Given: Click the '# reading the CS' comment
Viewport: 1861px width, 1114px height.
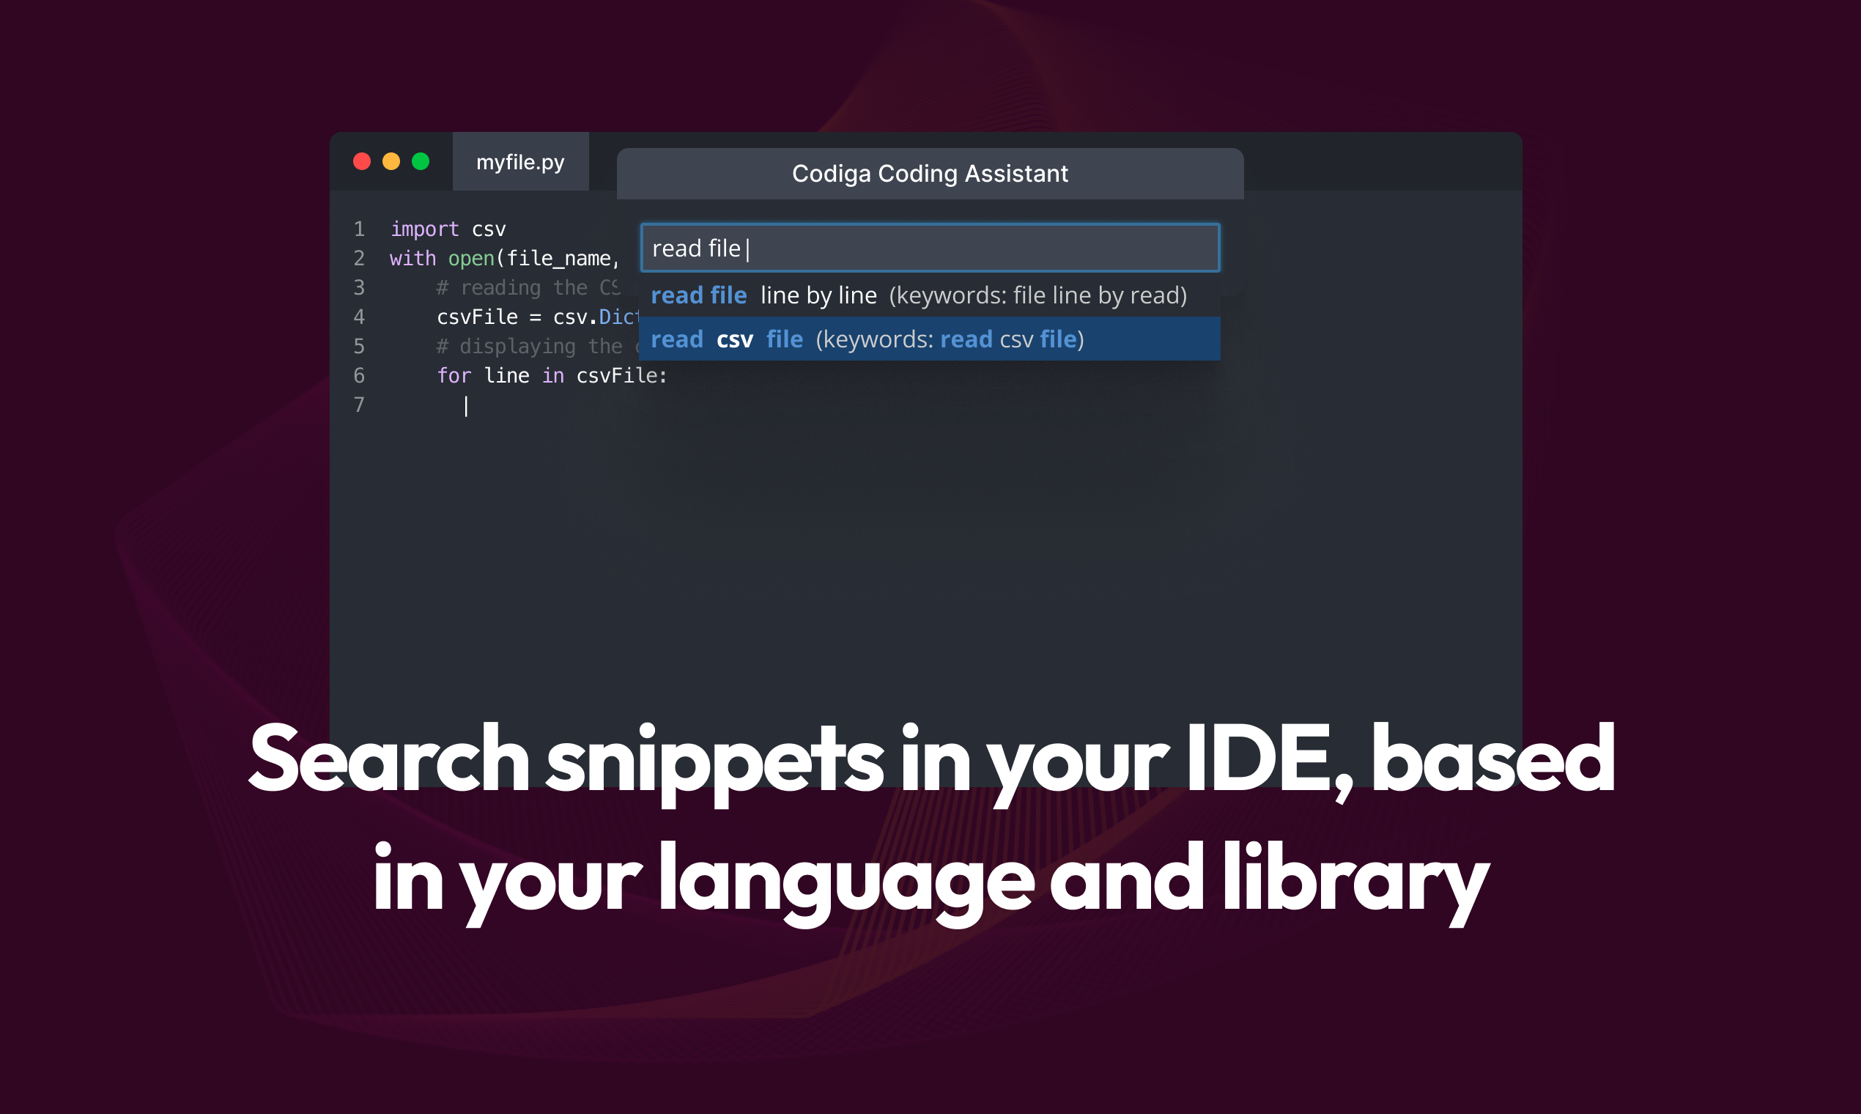Looking at the screenshot, I should (528, 287).
